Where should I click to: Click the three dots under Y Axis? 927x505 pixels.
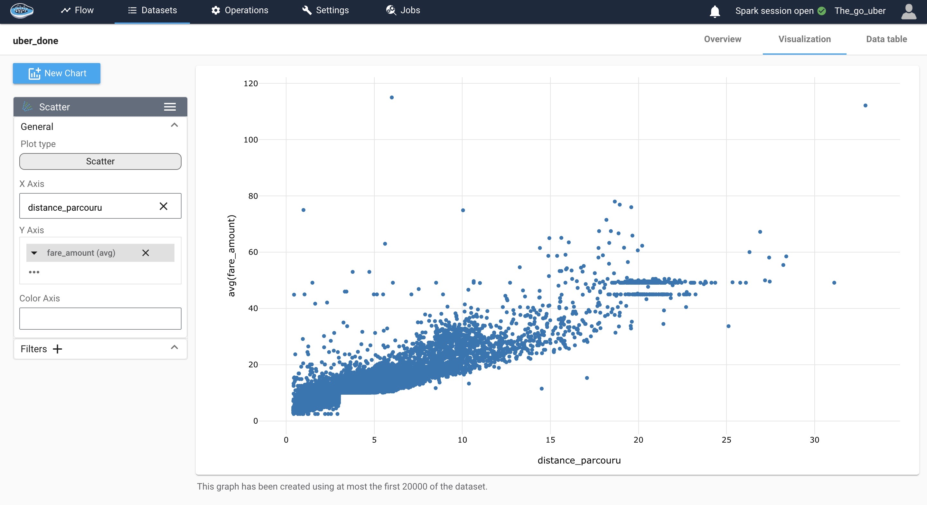(x=34, y=272)
